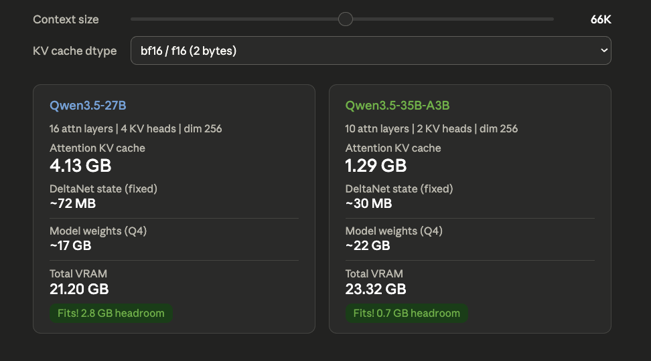Click the Context size slider handle
Image resolution: width=651 pixels, height=361 pixels.
pyautogui.click(x=346, y=19)
